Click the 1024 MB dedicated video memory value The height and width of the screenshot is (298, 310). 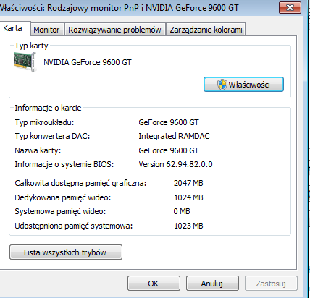pos(188,197)
